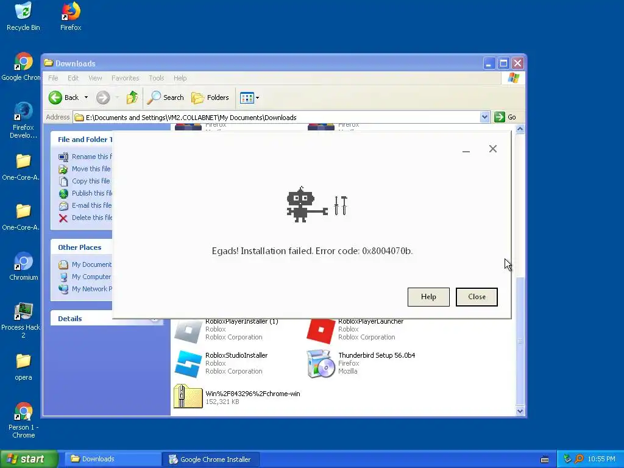Go to My Computer in Other Places
The width and height of the screenshot is (624, 468).
(x=85, y=277)
